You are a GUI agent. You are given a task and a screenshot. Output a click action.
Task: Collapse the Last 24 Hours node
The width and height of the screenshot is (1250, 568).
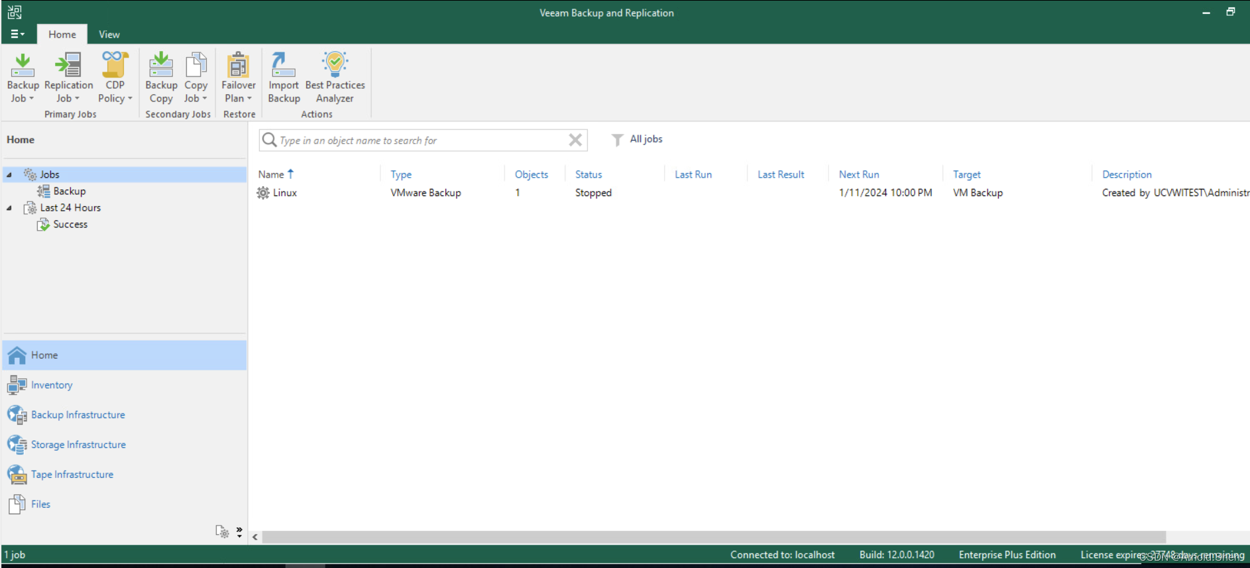[9, 208]
